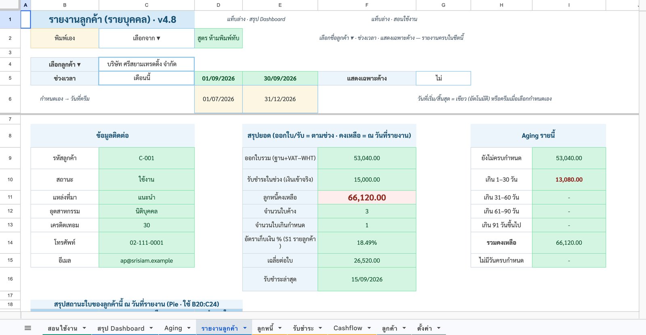
Task: Open dropdown arrow on รายงานลูกค้า tab
Action: [x=245, y=328]
